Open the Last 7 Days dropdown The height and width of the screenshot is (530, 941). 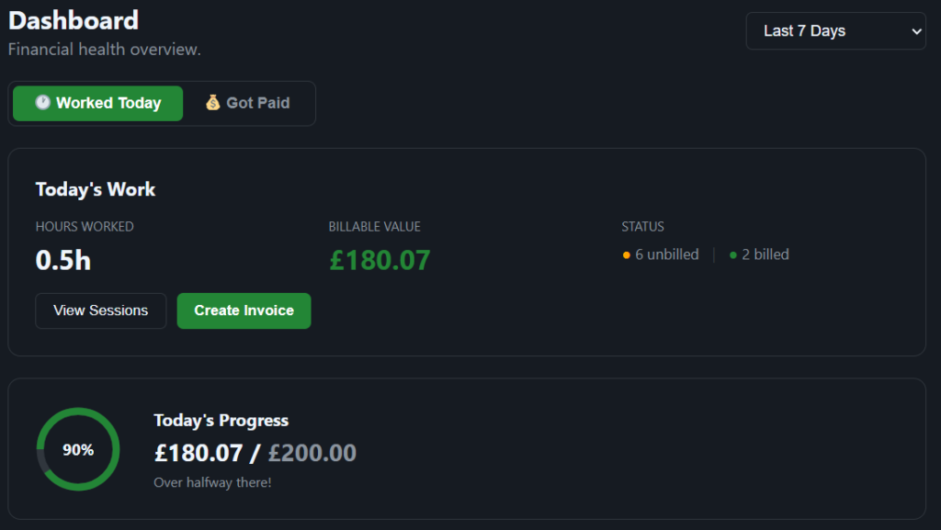834,31
